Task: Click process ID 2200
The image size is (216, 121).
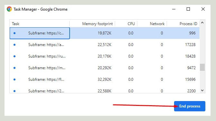Action: pyautogui.click(x=191, y=91)
